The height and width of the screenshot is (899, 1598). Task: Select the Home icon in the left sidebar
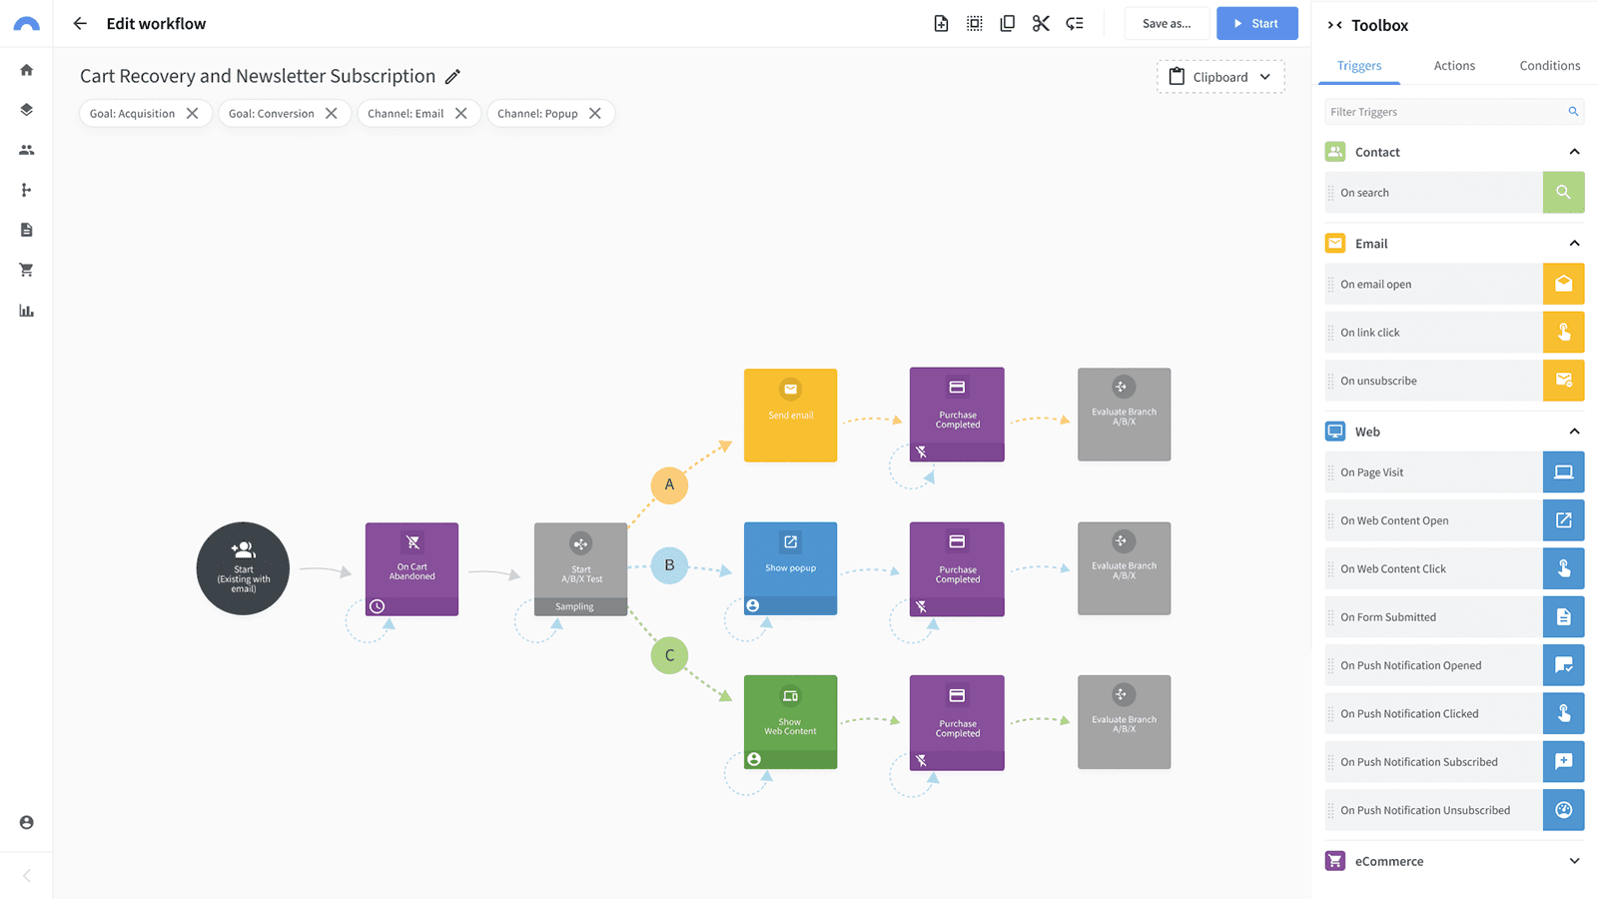point(26,69)
